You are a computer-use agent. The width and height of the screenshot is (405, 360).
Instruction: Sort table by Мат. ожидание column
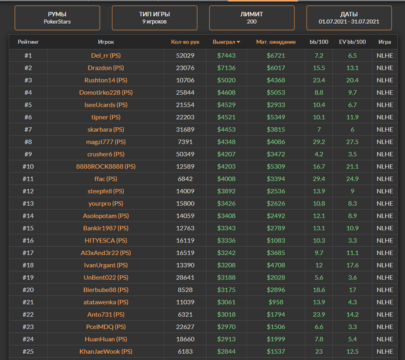pos(276,42)
